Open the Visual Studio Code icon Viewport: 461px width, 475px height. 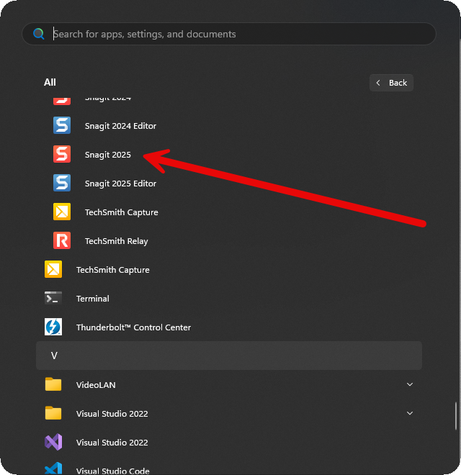[53, 469]
